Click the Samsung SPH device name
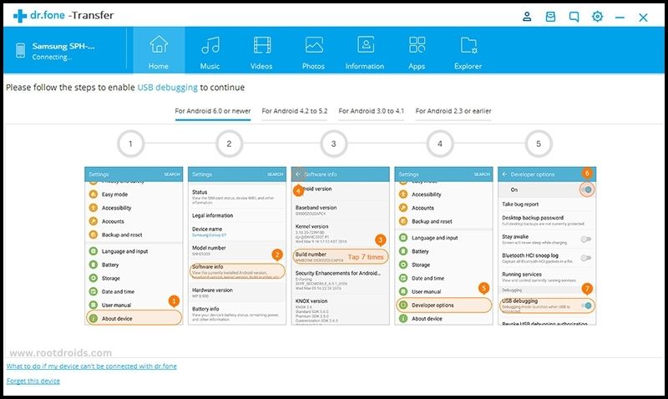This screenshot has height=399, width=668. pyautogui.click(x=63, y=46)
